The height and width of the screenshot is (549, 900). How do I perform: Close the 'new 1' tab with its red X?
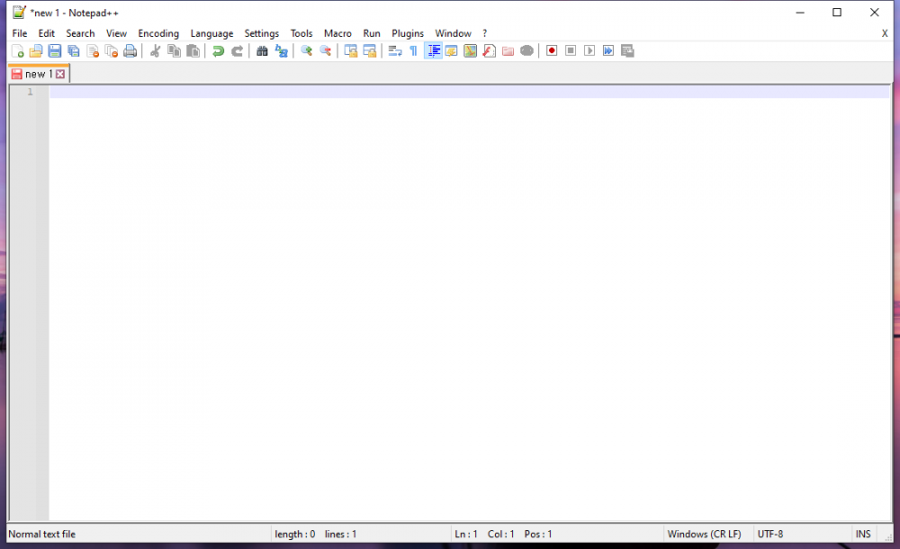coord(60,74)
